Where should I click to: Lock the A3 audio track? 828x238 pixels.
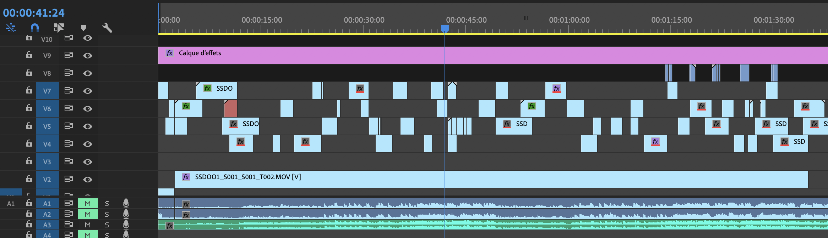point(29,225)
